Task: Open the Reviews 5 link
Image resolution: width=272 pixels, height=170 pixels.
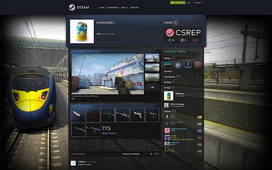Action: coord(169,82)
